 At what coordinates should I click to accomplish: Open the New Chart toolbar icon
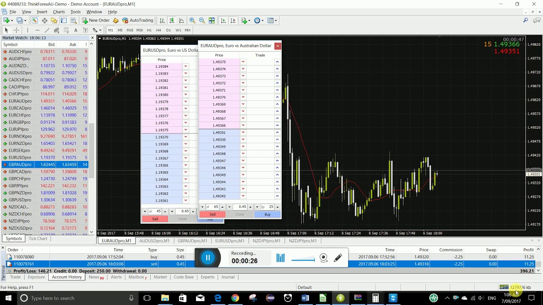coord(7,20)
